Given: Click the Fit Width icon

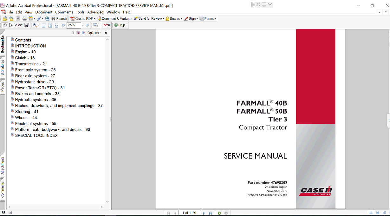Looking at the screenshot, I should 56,25.
